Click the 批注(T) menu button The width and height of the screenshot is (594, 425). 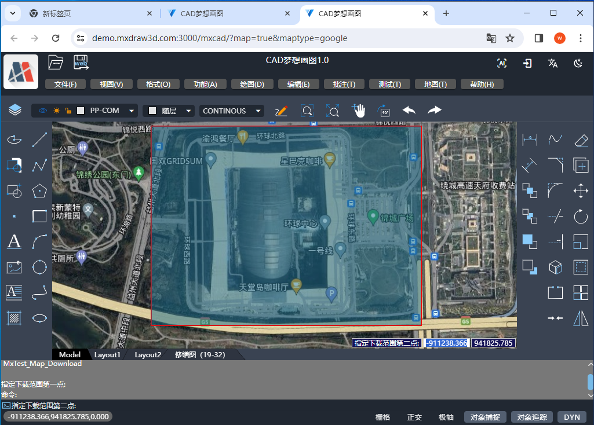(344, 84)
